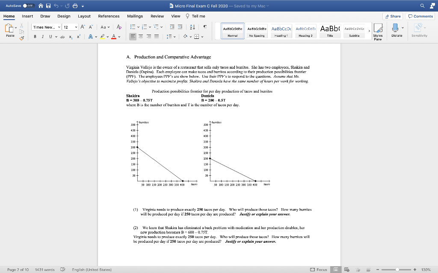
Task: Toggle paragraph marks display
Action: 205,27
